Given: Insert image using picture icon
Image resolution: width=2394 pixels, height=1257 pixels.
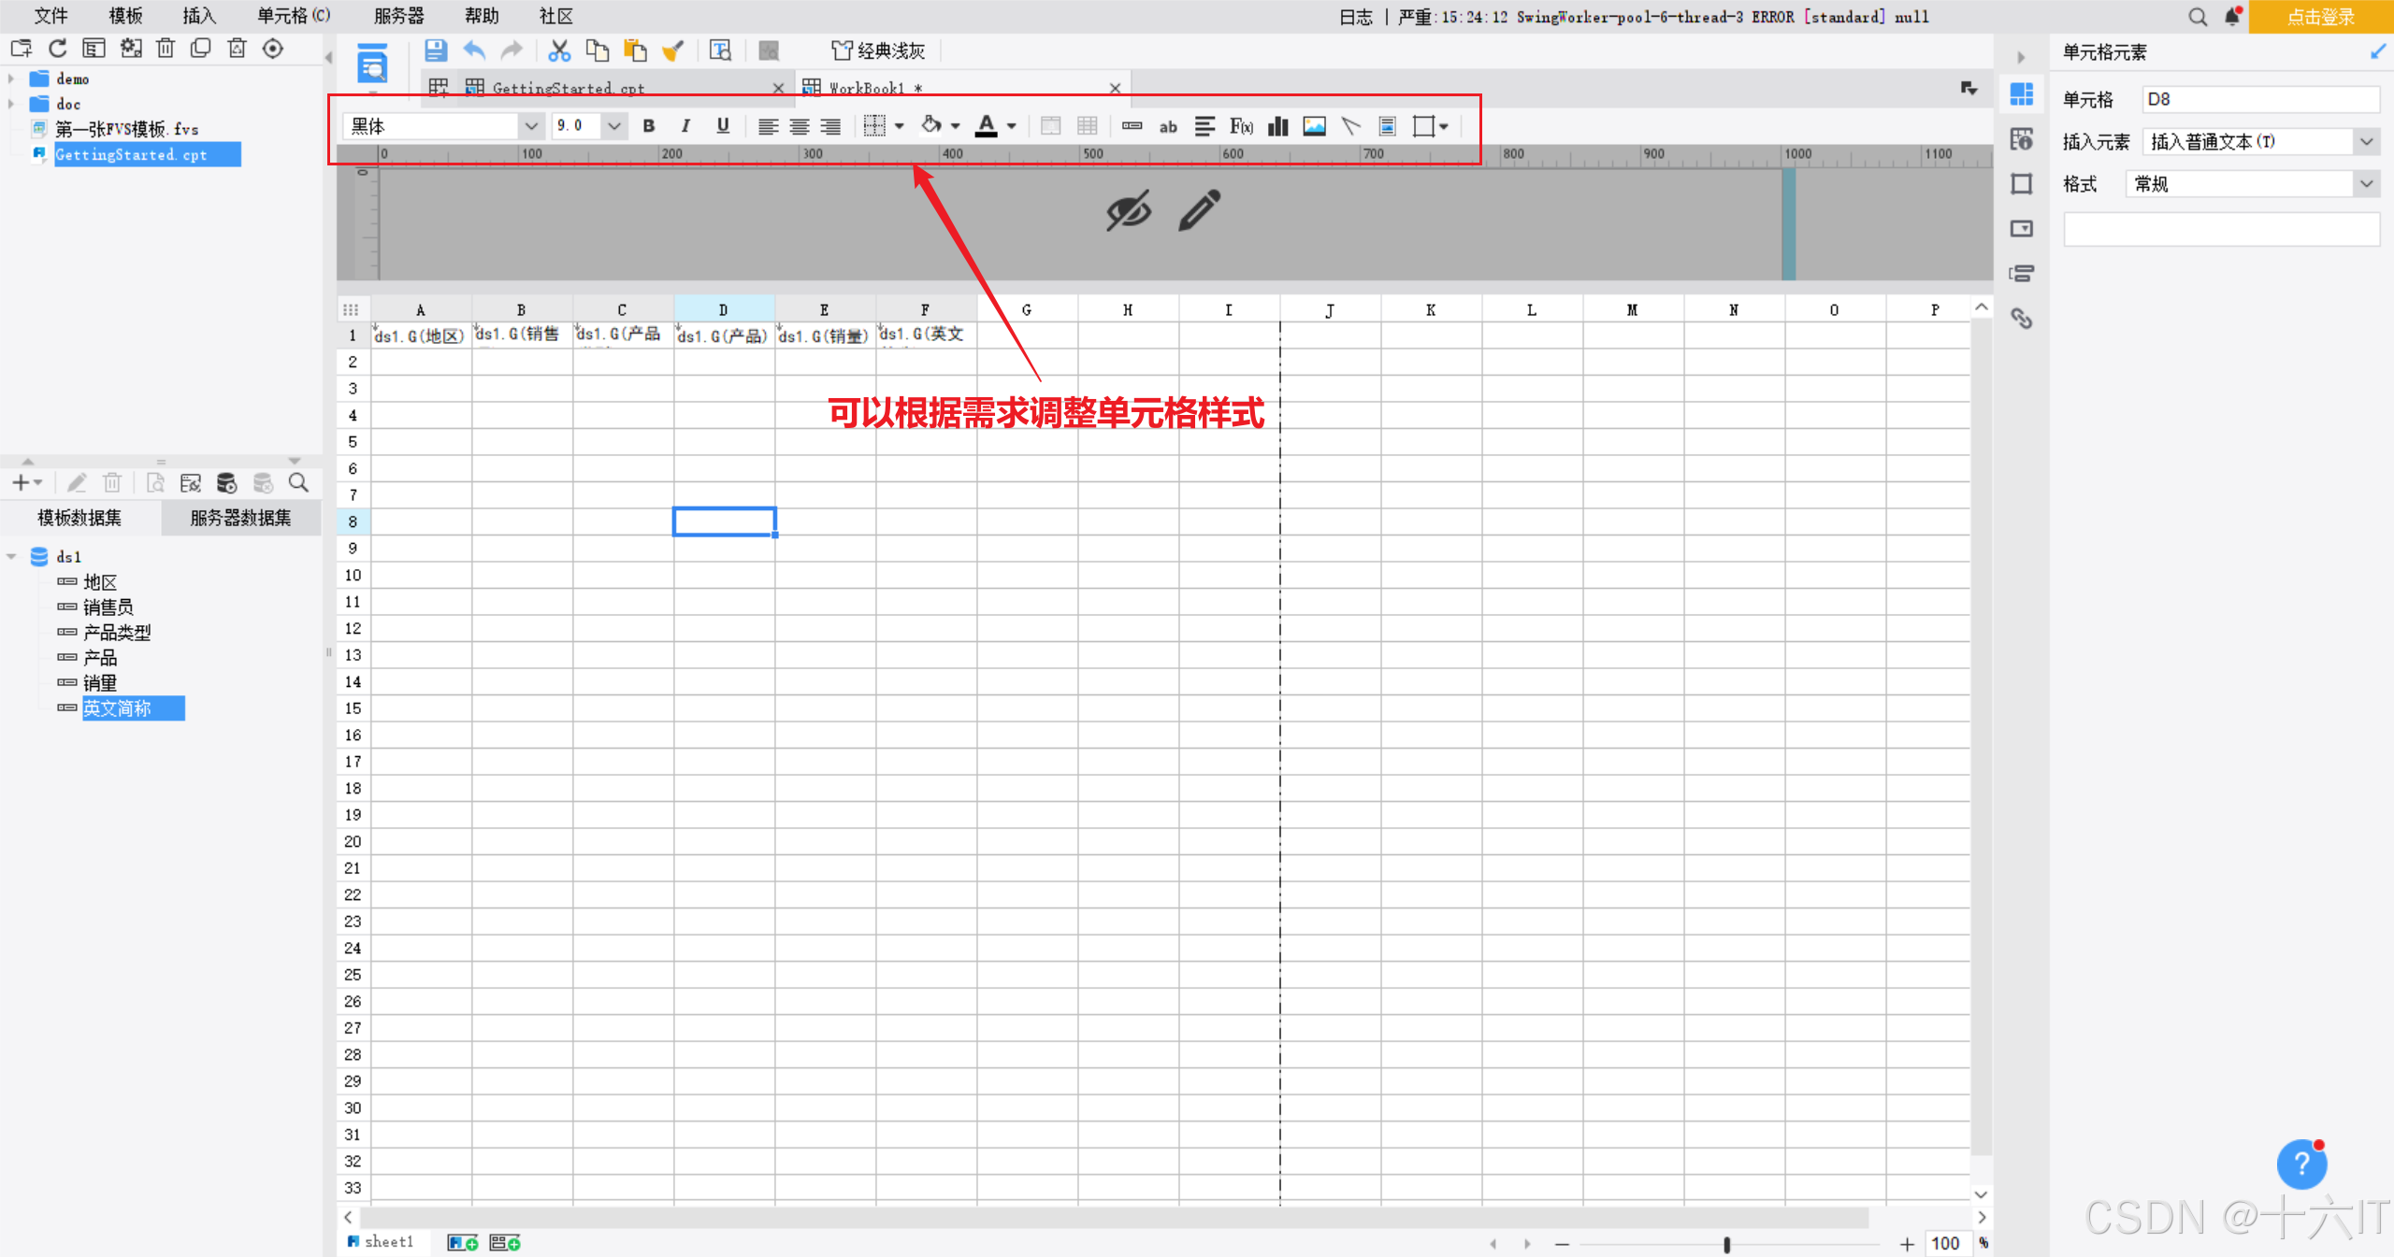Looking at the screenshot, I should (x=1314, y=126).
